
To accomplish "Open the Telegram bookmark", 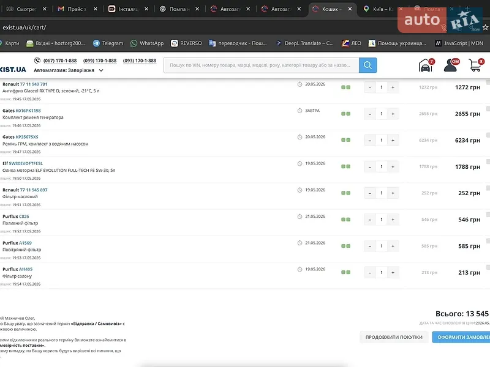I will pyautogui.click(x=108, y=43).
